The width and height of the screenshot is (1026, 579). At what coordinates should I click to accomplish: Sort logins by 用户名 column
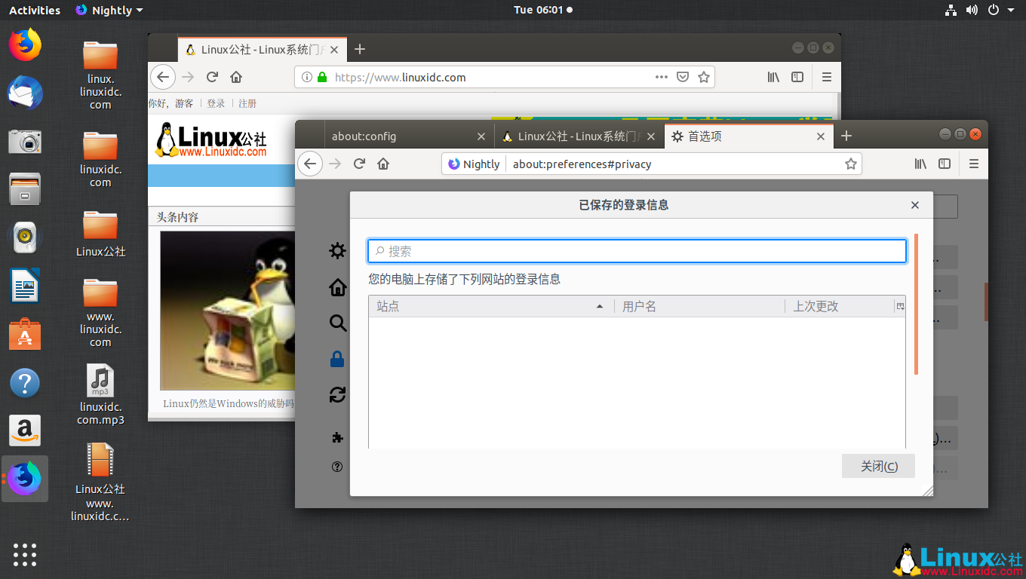coord(700,306)
